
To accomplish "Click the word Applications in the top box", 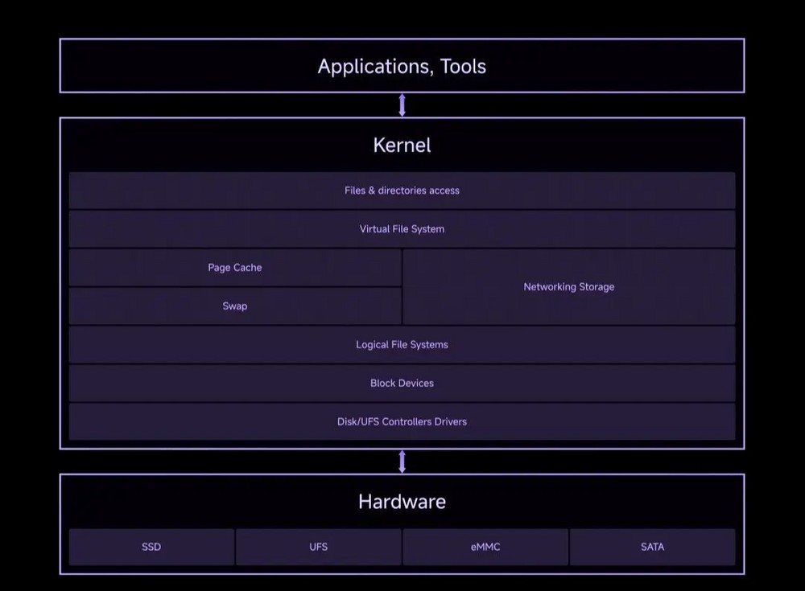I will 374,66.
